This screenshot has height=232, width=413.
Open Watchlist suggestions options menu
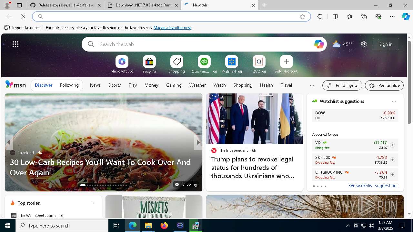click(394, 101)
